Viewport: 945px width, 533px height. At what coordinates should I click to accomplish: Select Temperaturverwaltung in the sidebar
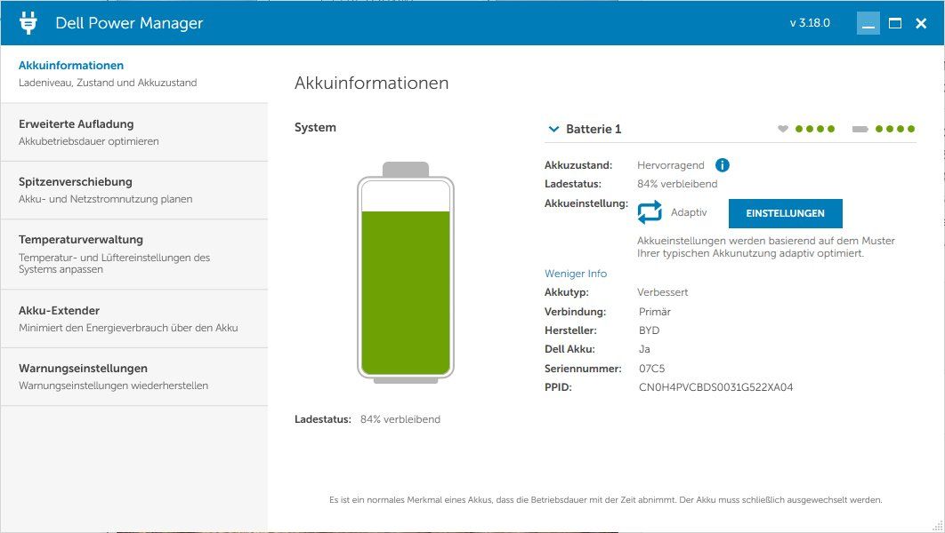(x=134, y=254)
